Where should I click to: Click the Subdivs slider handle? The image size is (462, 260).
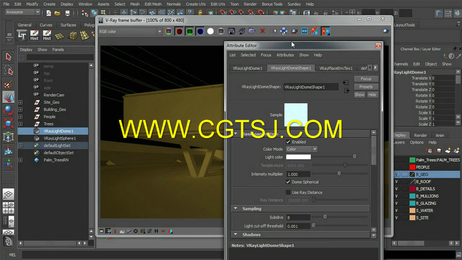coord(325,217)
